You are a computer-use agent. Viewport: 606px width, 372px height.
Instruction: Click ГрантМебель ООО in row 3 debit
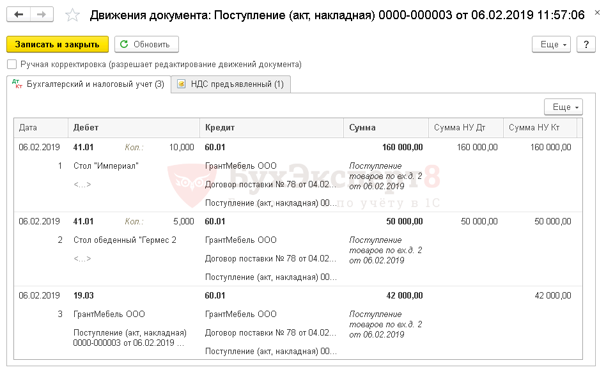[109, 314]
